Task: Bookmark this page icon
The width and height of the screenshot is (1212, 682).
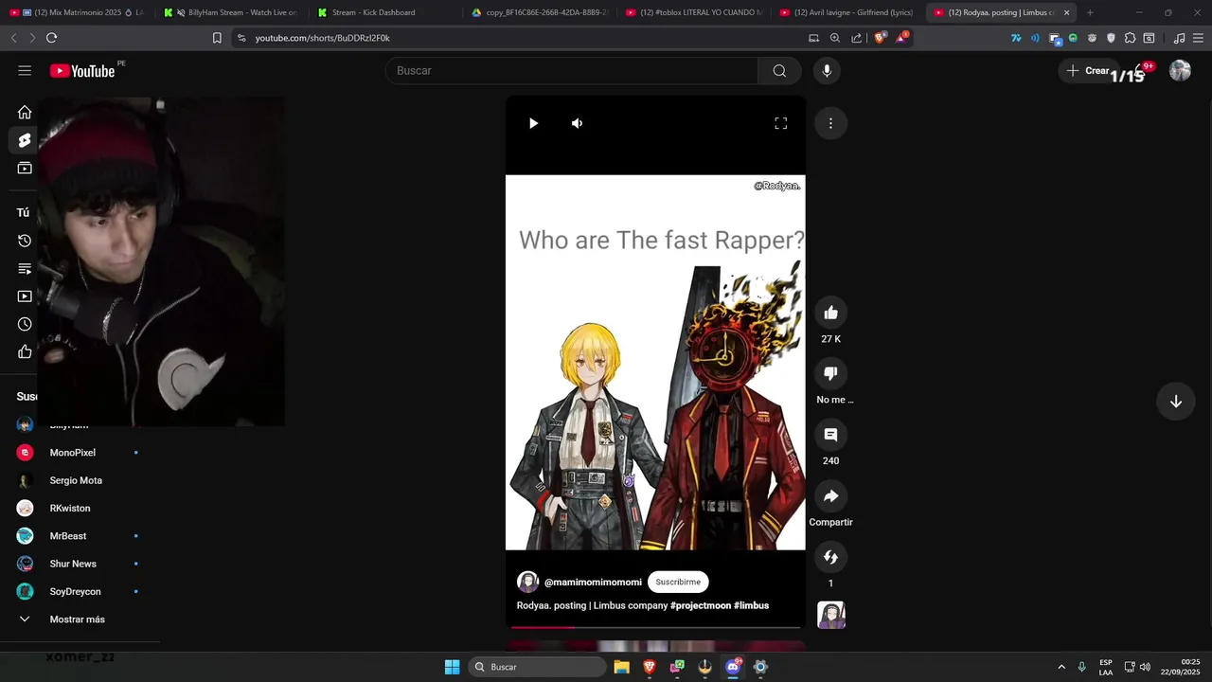Action: click(217, 38)
